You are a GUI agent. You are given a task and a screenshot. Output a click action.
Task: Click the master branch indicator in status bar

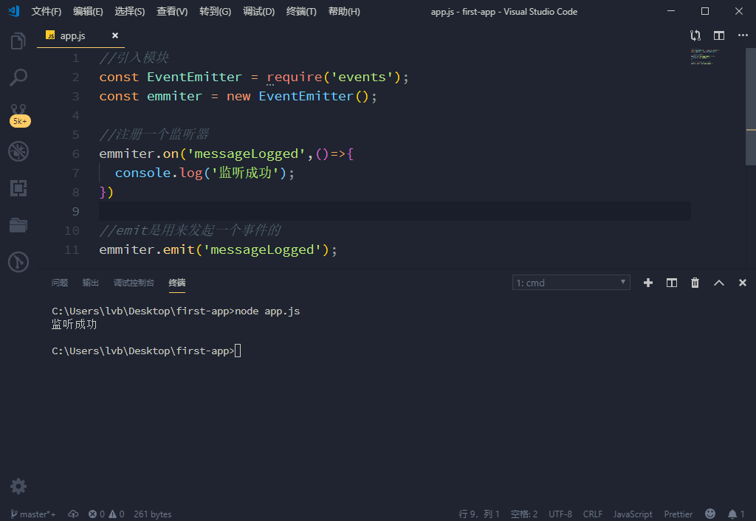pyautogui.click(x=32, y=514)
